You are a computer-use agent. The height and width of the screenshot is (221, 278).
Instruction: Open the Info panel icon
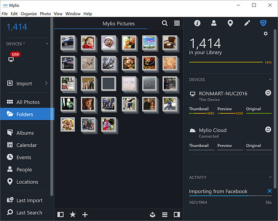(x=197, y=23)
